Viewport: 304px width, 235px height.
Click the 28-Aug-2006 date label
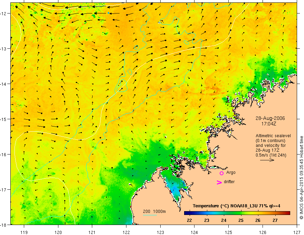[x=270, y=118]
